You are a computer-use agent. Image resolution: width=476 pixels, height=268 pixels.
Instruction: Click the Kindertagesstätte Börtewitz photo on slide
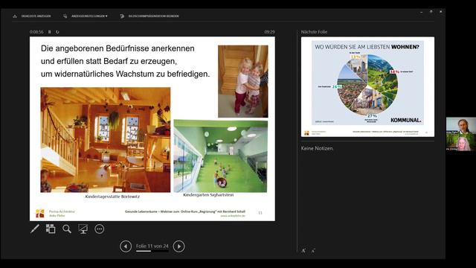tap(106, 140)
